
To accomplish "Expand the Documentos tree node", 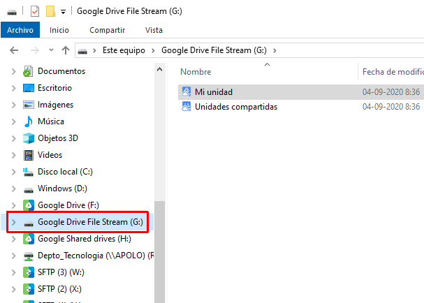I will (14, 71).
